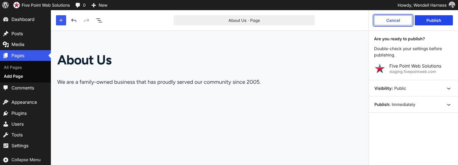Click the Tools wrench icon
458x165 pixels.
click(6, 135)
